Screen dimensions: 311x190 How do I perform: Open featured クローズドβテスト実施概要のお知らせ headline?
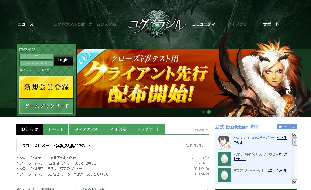[x=59, y=146]
